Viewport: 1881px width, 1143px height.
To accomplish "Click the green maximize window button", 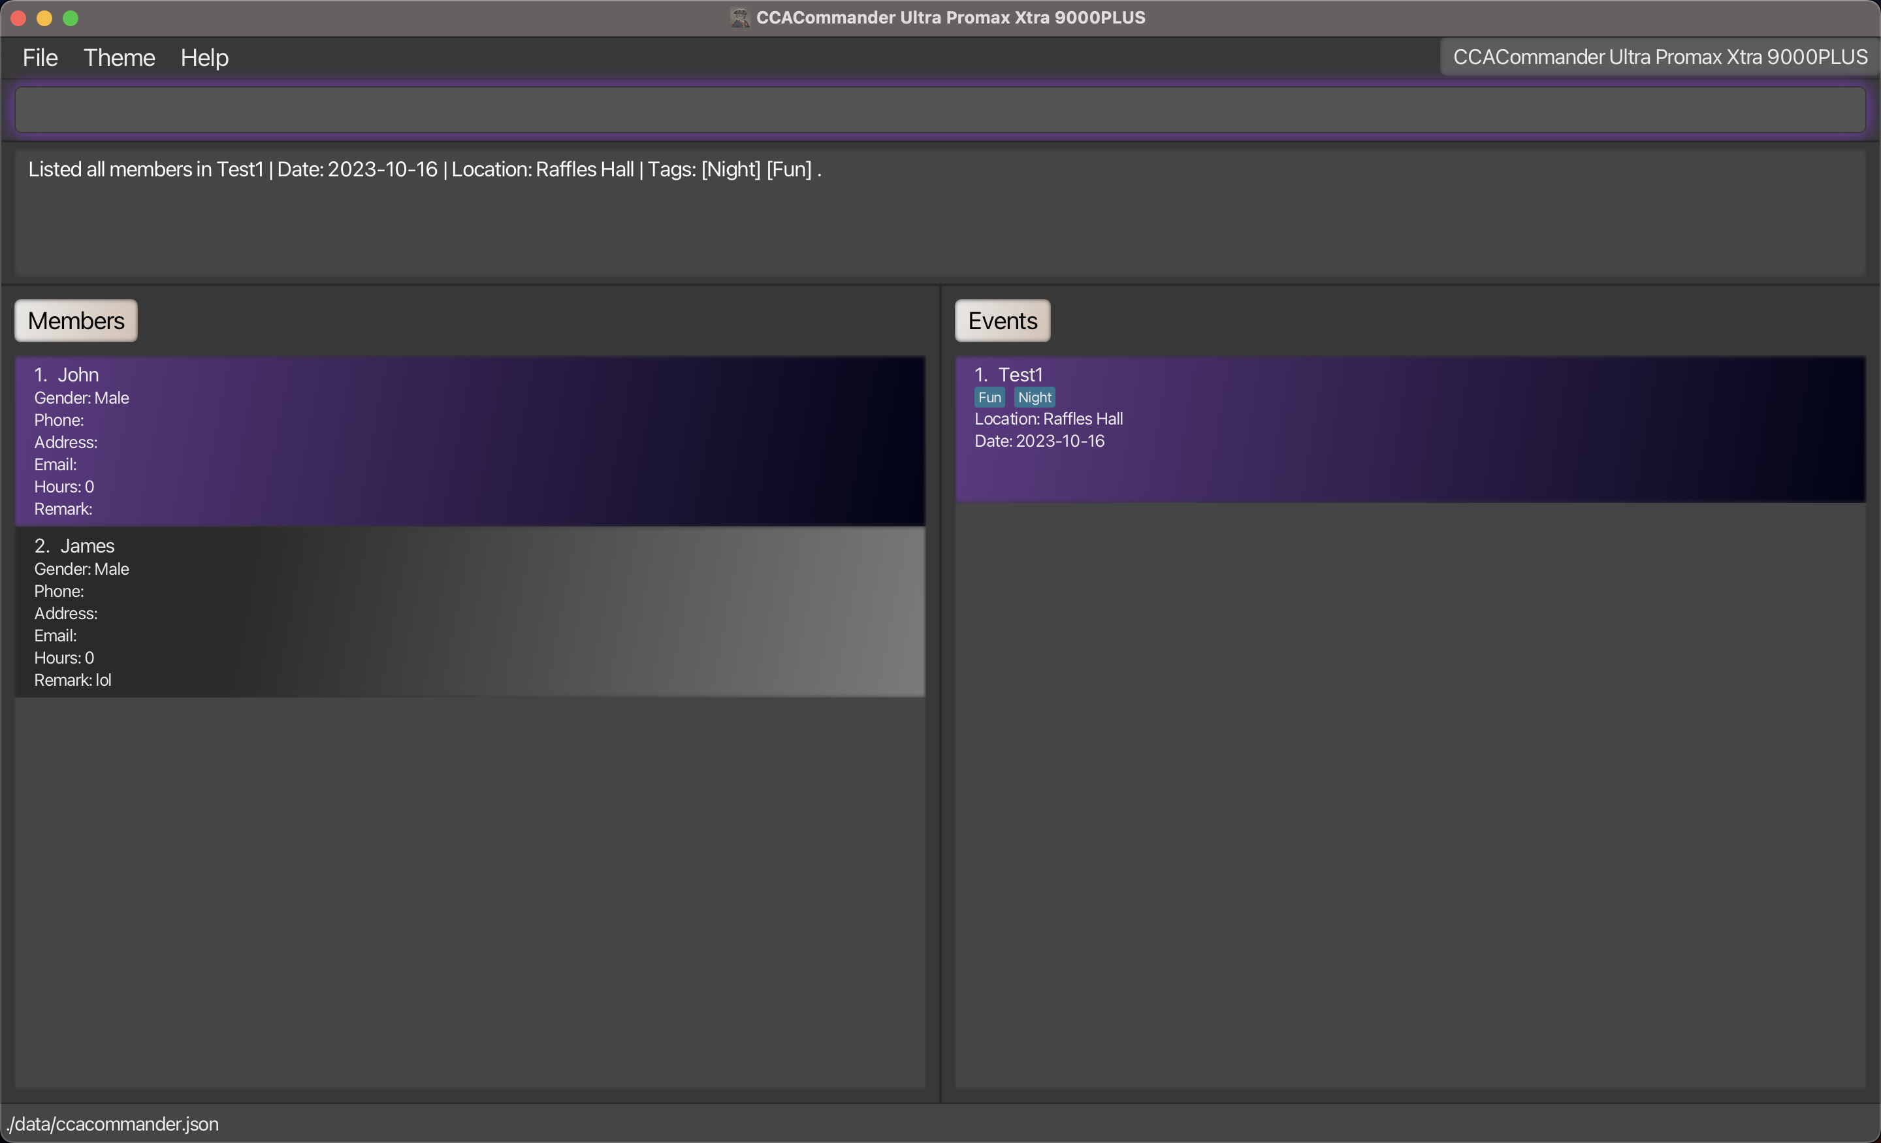I will [x=71, y=18].
